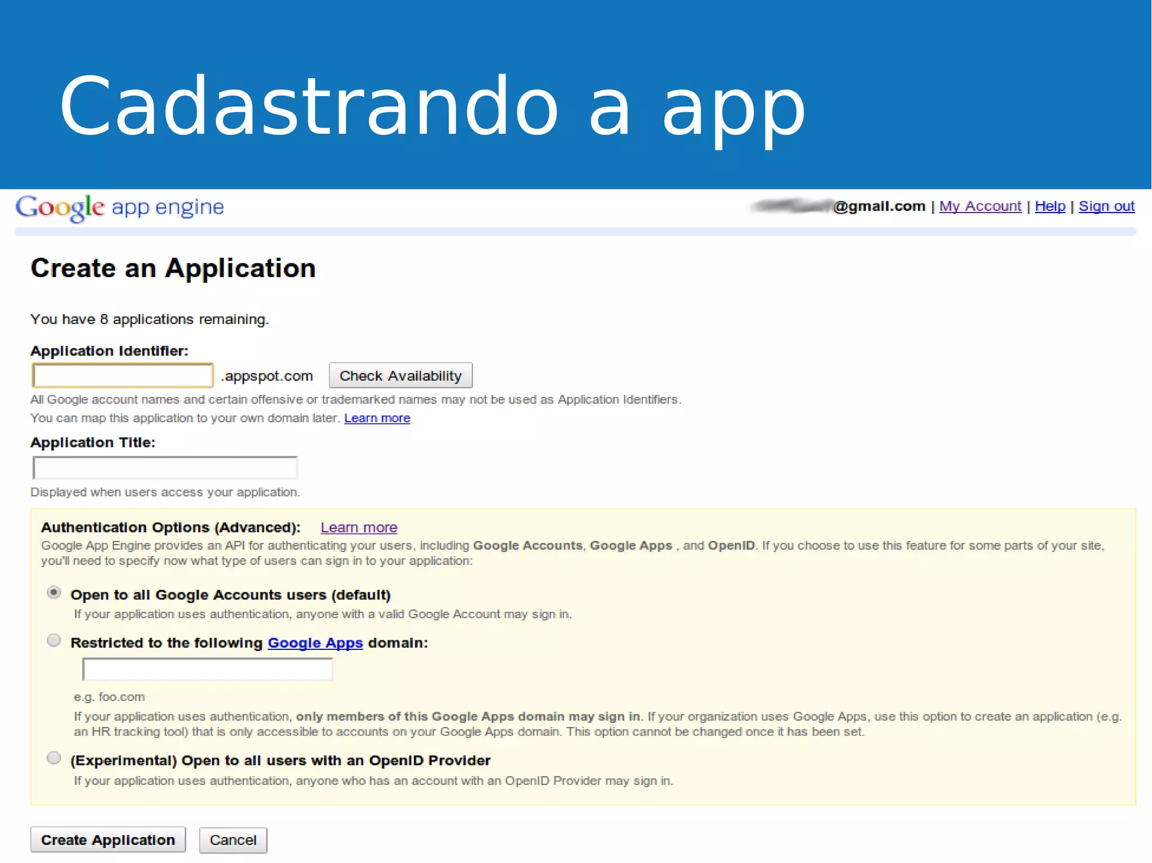Focus the Application Identifier input field
The image size is (1152, 863).
point(123,376)
